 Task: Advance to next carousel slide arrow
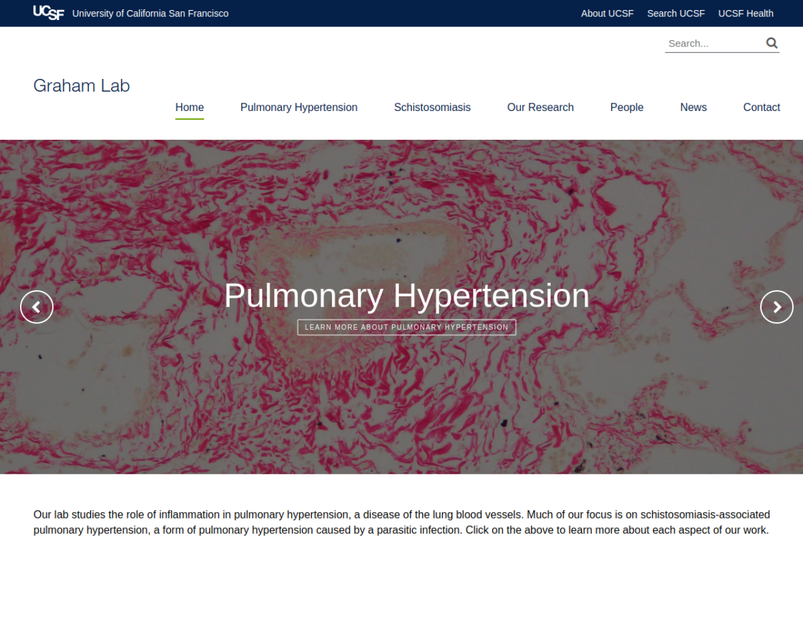point(777,307)
